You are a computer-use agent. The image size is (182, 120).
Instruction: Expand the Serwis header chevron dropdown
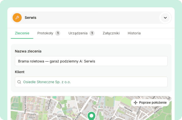click(165, 18)
